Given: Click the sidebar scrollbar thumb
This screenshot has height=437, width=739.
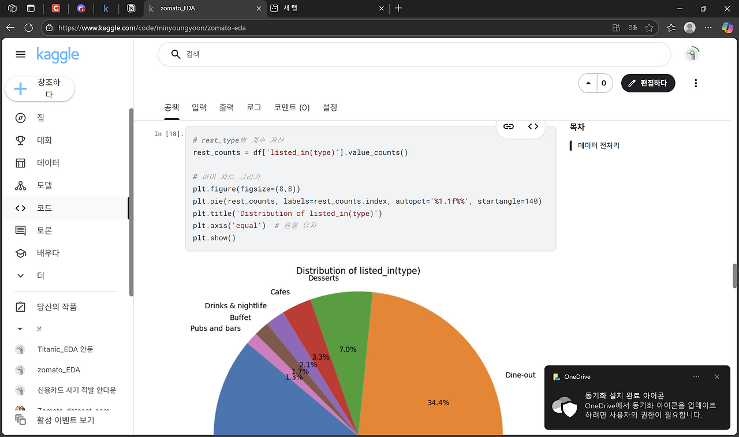Looking at the screenshot, I should 131,202.
